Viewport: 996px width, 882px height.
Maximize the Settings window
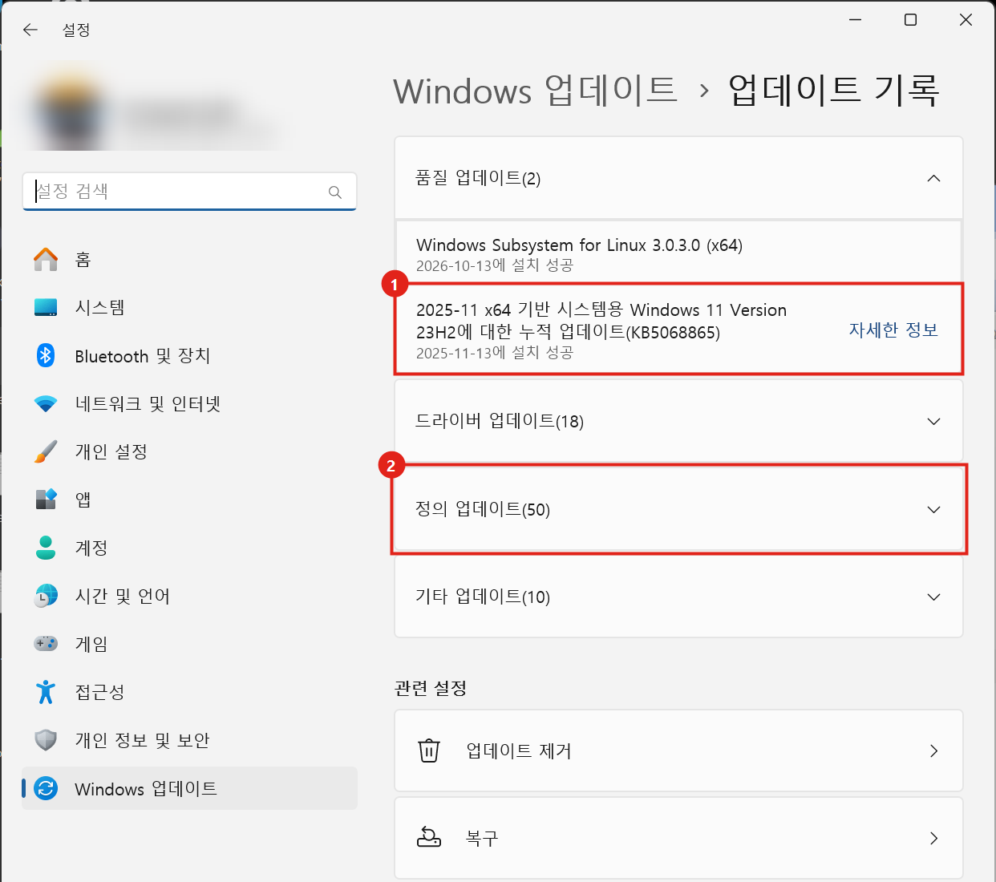pos(910,20)
